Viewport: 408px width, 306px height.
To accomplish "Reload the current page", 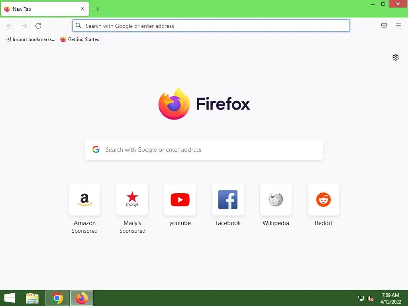I will point(38,26).
